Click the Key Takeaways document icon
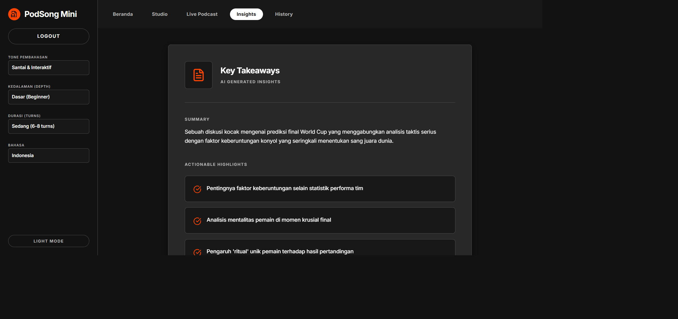Image resolution: width=678 pixels, height=319 pixels. tap(199, 75)
